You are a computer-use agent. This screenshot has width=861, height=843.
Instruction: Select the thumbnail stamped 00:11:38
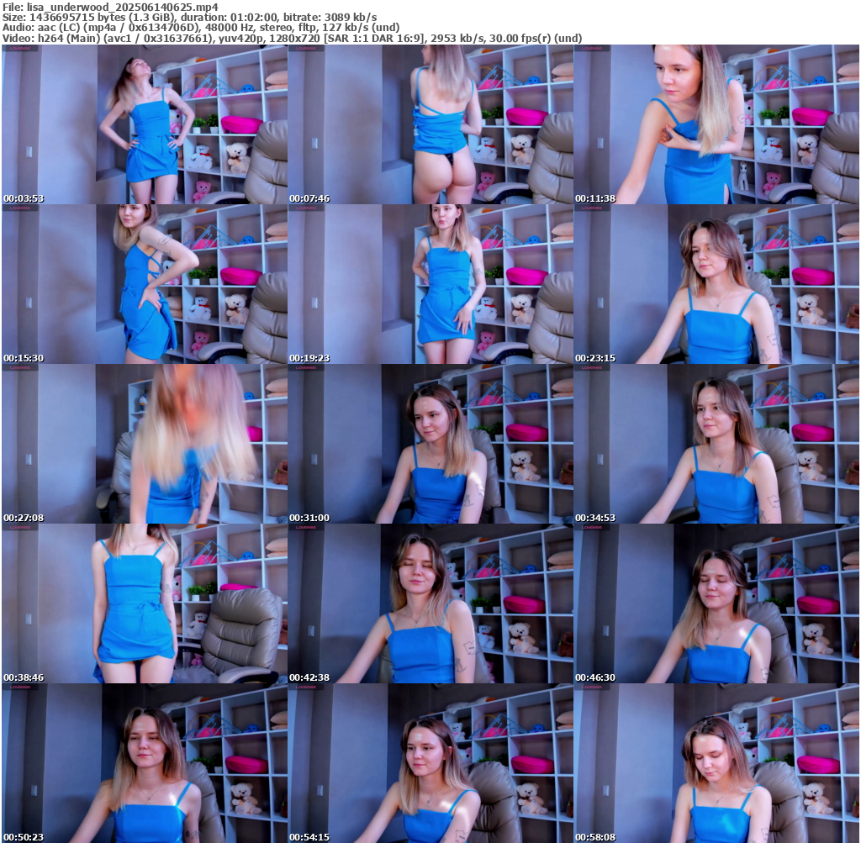[x=716, y=124]
